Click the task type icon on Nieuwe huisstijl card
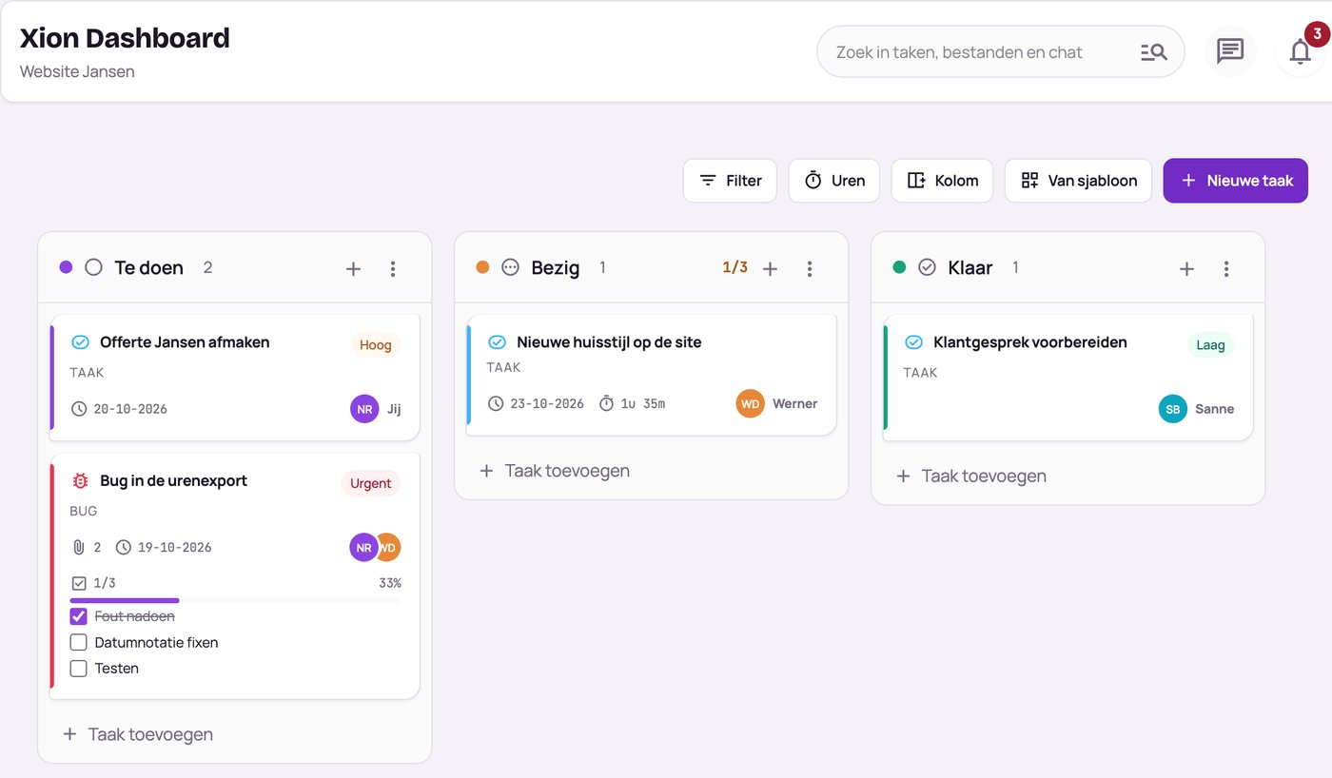1332x778 pixels. (x=497, y=341)
